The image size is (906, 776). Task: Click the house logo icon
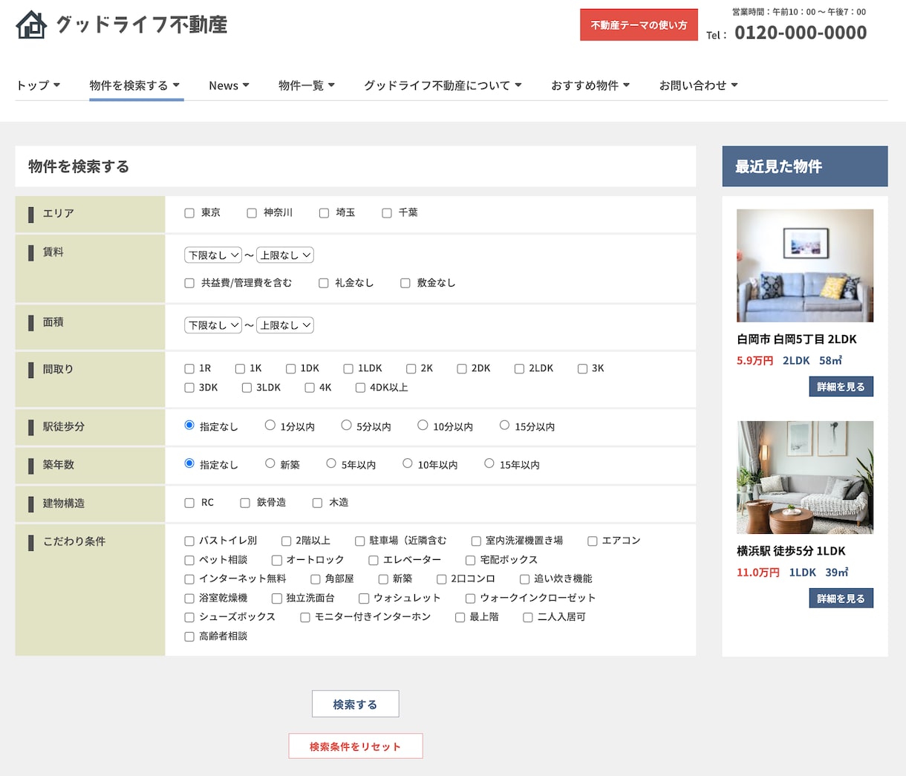pyautogui.click(x=31, y=25)
